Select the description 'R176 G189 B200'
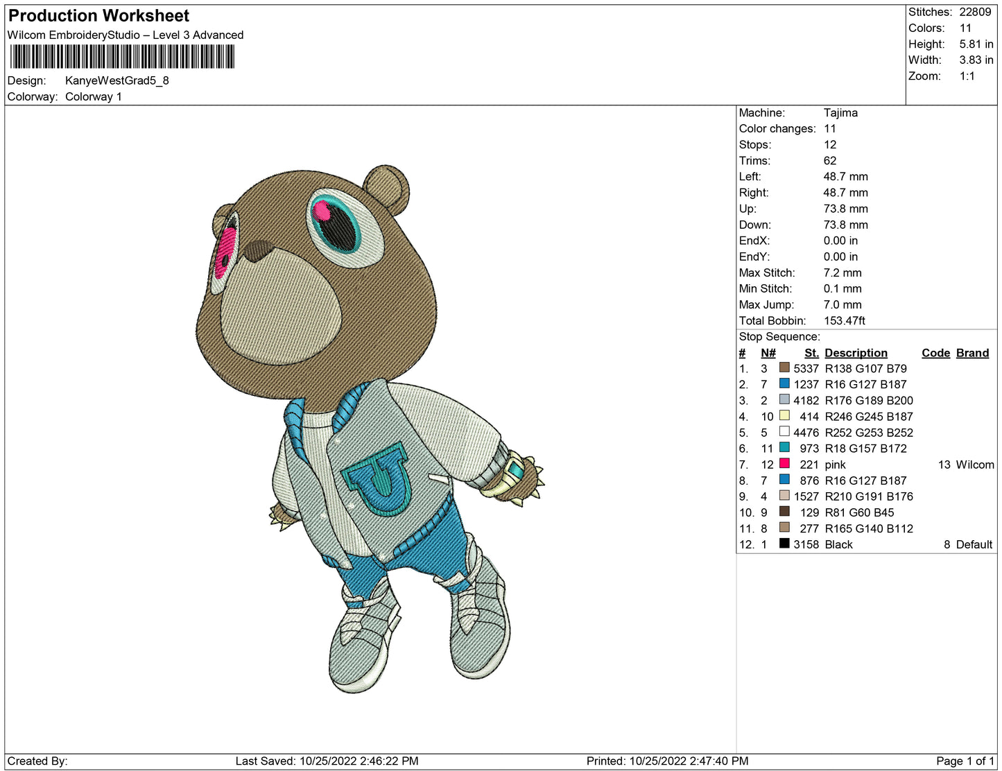1002x771 pixels. [x=869, y=400]
